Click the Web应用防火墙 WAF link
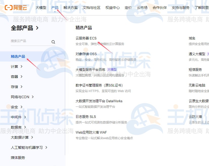This screenshot has width=209, height=166. click(x=92, y=132)
